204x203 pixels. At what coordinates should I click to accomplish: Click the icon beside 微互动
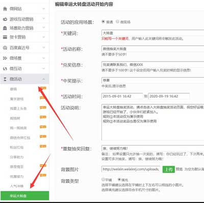pos(5,69)
